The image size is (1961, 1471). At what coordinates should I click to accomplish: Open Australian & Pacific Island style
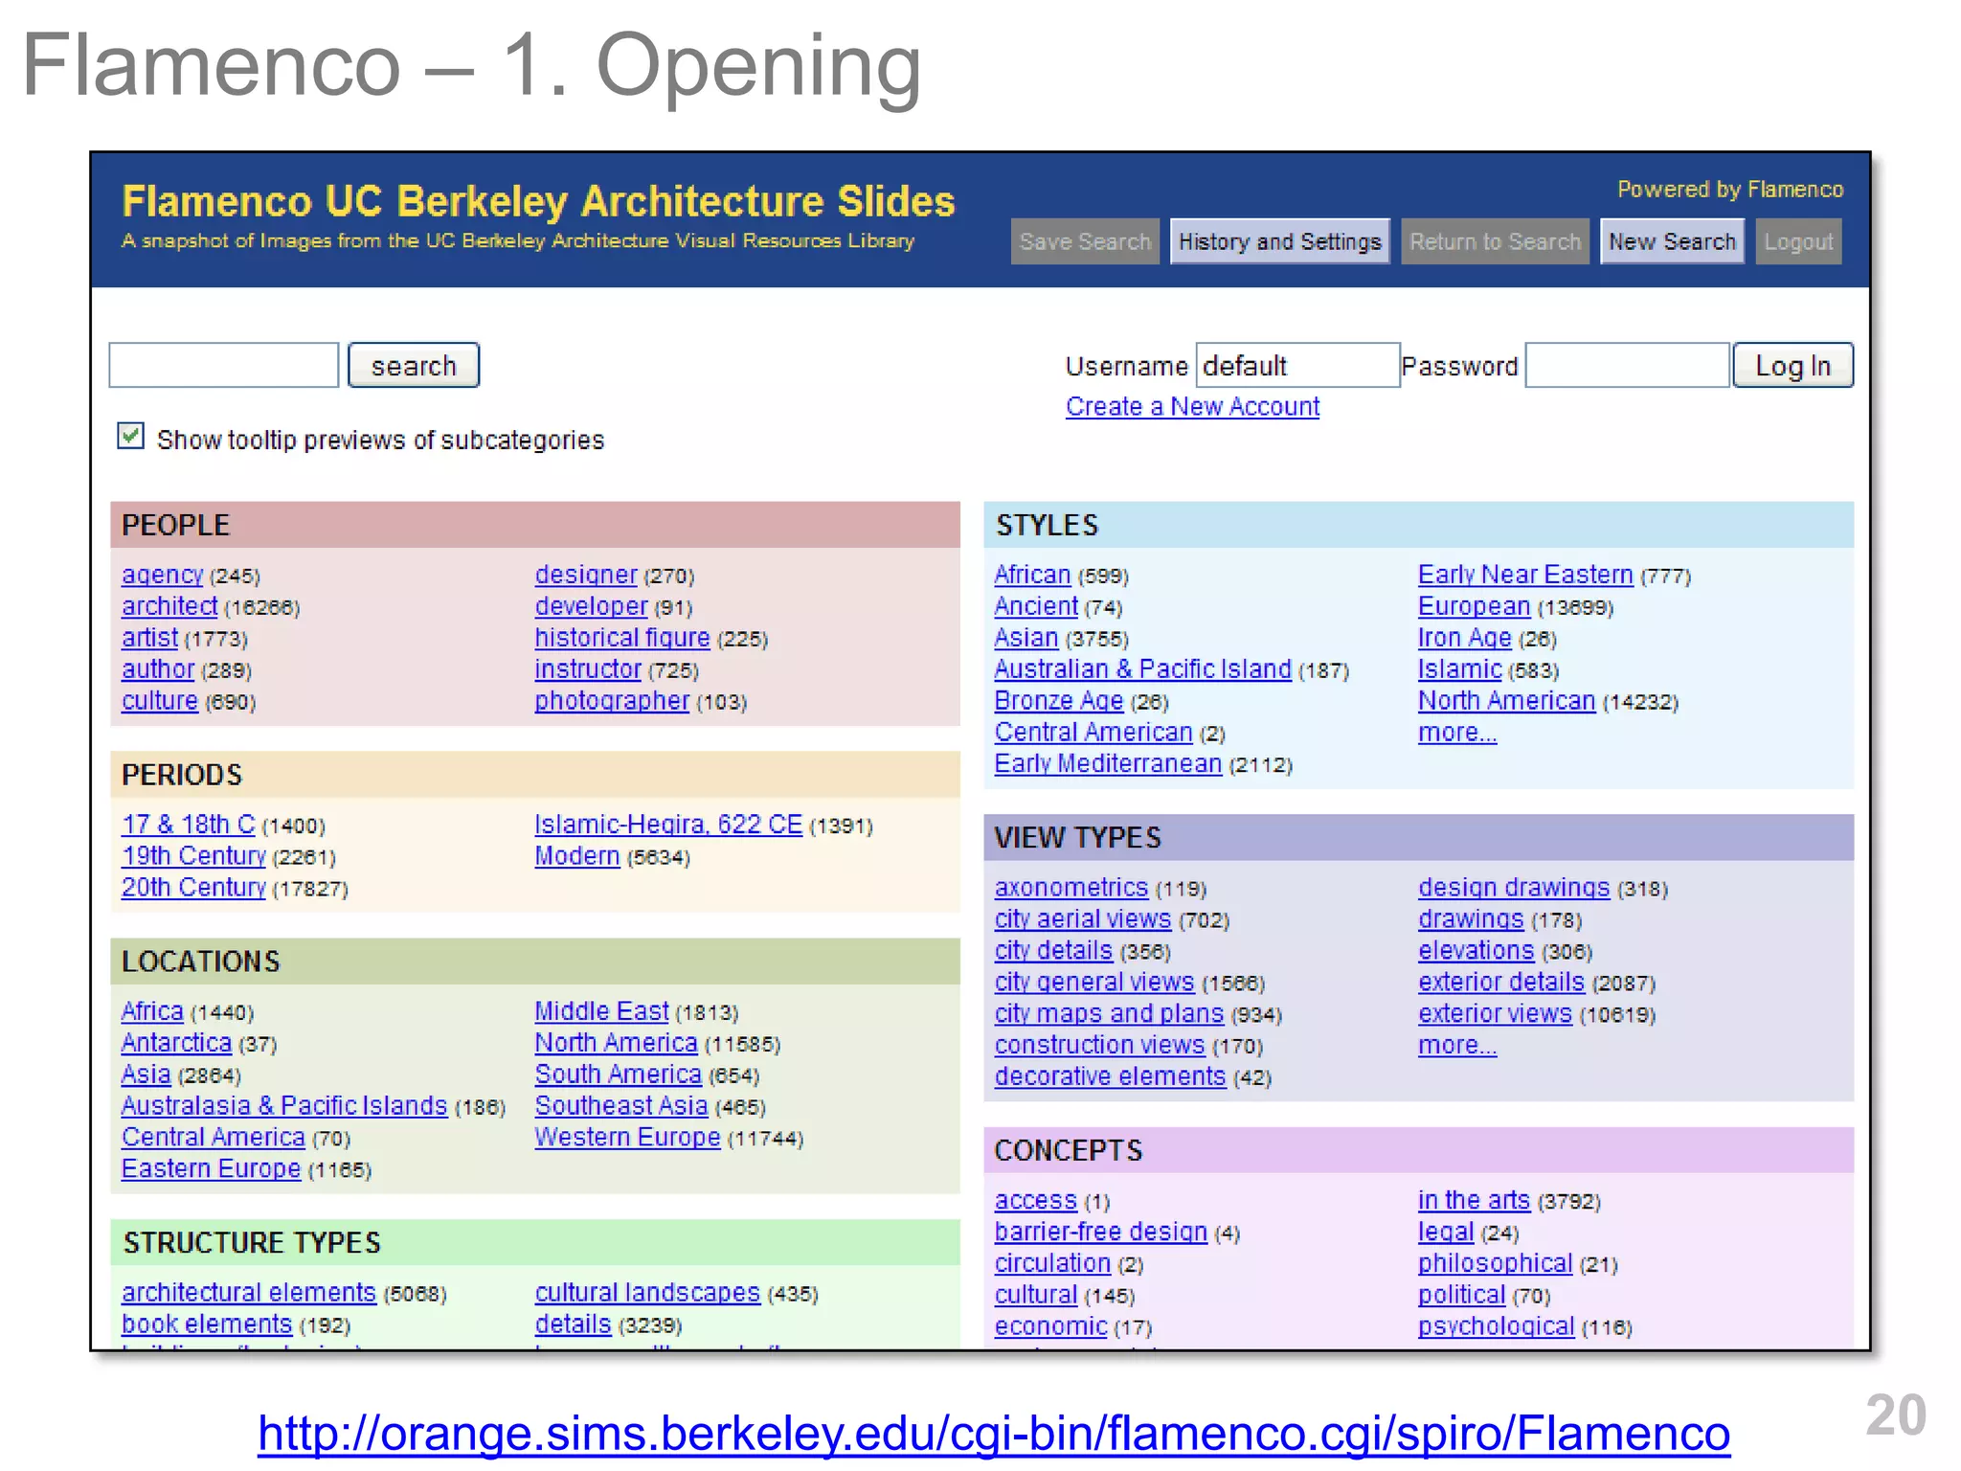[1143, 669]
